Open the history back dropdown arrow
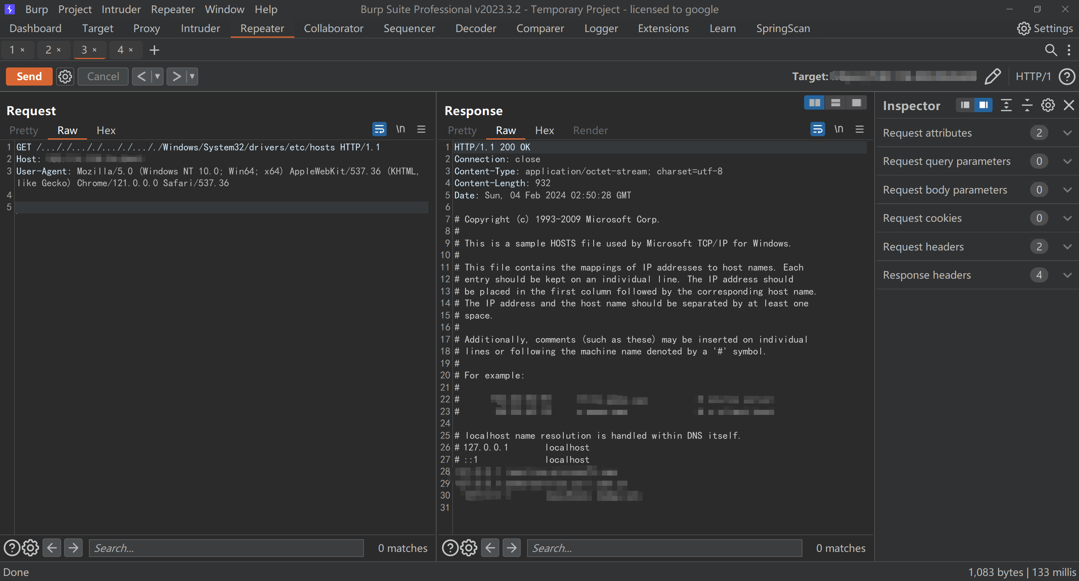The width and height of the screenshot is (1079, 581). 157,76
